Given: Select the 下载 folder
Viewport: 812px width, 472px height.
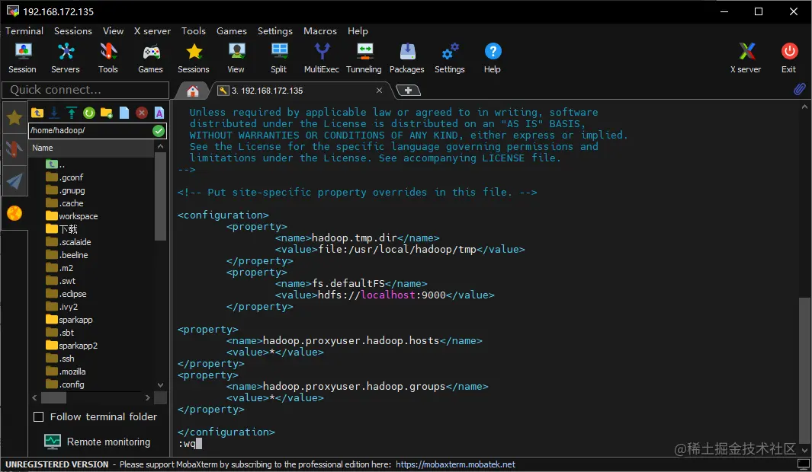Looking at the screenshot, I should 62,229.
